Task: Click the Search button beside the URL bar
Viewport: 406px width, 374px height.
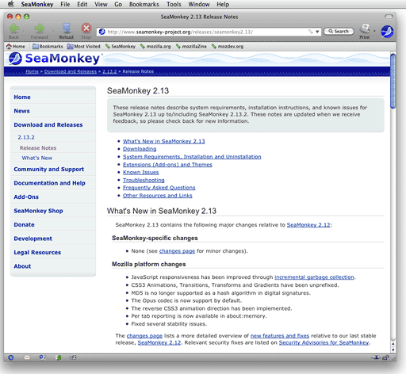Action: pyautogui.click(x=339, y=32)
